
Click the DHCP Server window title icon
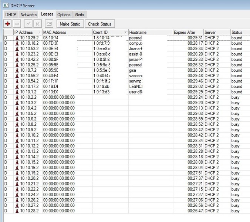point(6,6)
